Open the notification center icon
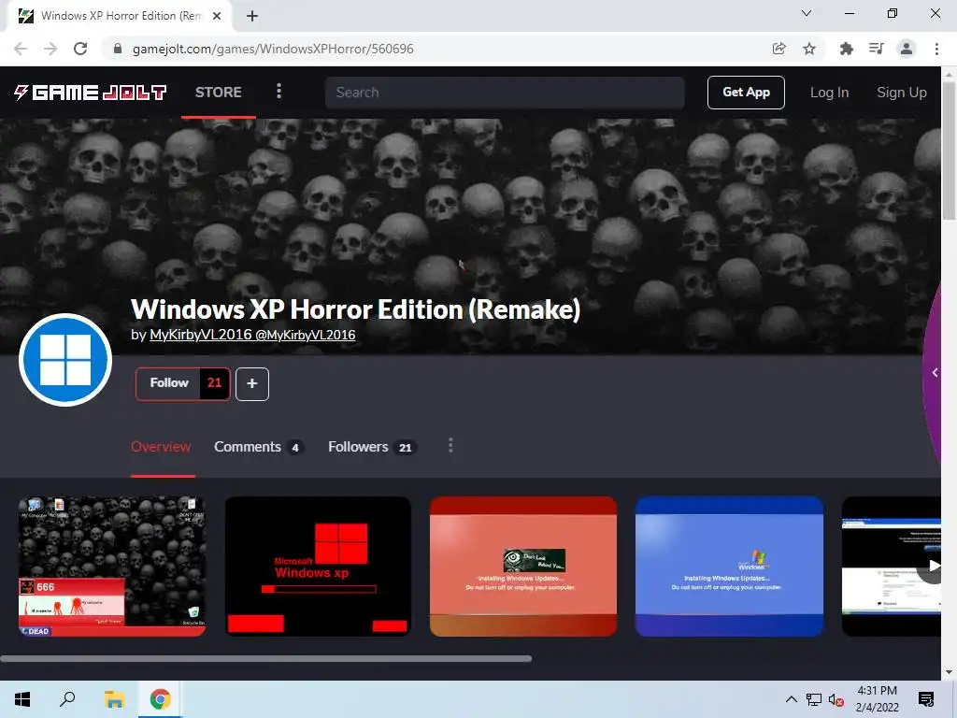957x718 pixels. [x=926, y=699]
